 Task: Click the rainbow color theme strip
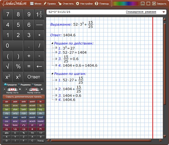[x=125, y=4]
